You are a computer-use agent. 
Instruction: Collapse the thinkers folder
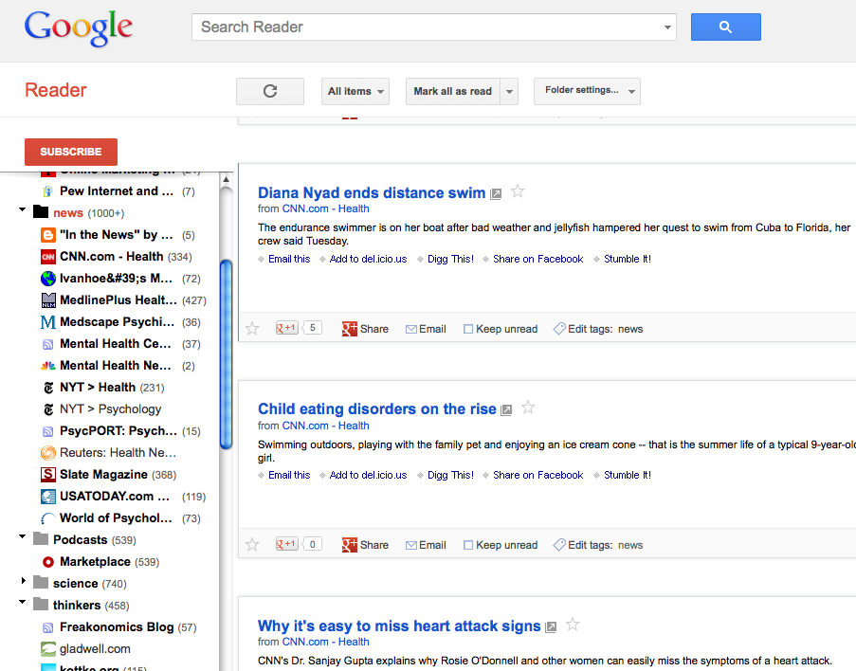point(23,602)
